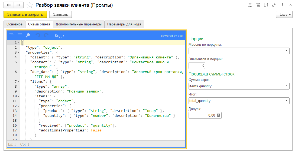Click the "due_date" key in the code
Screen dimensions: 298x152
point(41,72)
